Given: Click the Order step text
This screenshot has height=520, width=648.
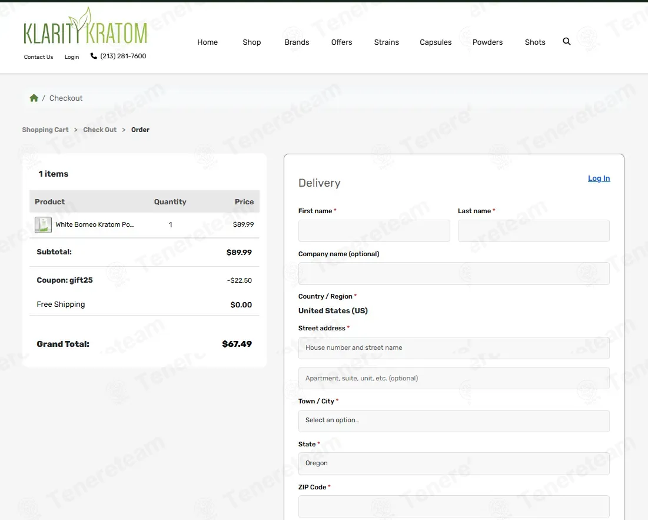Looking at the screenshot, I should pos(140,130).
